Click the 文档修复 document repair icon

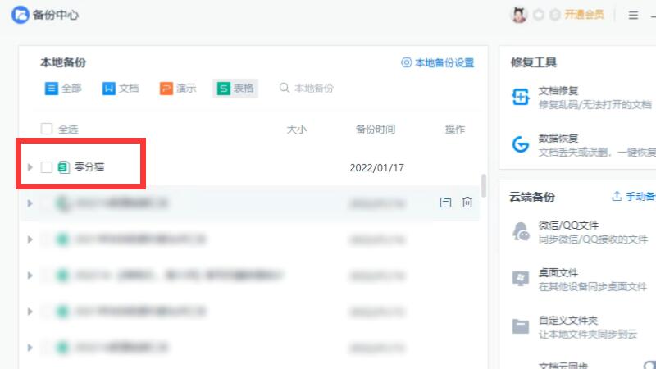pyautogui.click(x=521, y=98)
